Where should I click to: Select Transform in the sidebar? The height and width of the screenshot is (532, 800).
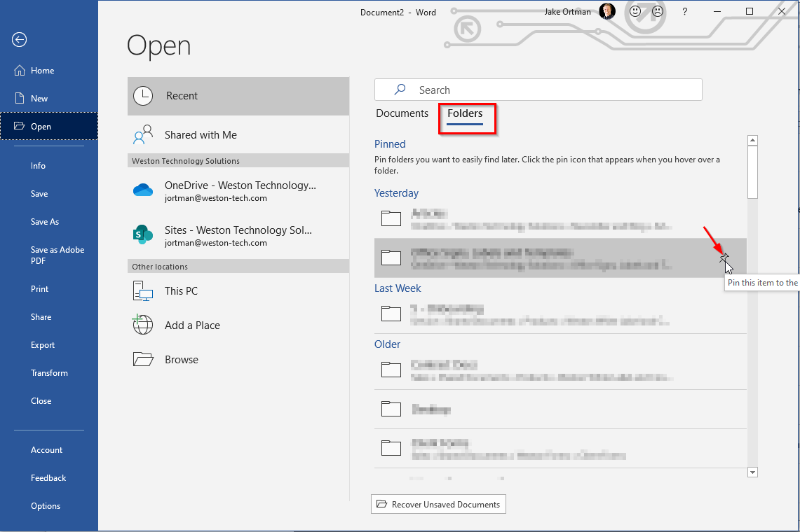(x=49, y=373)
